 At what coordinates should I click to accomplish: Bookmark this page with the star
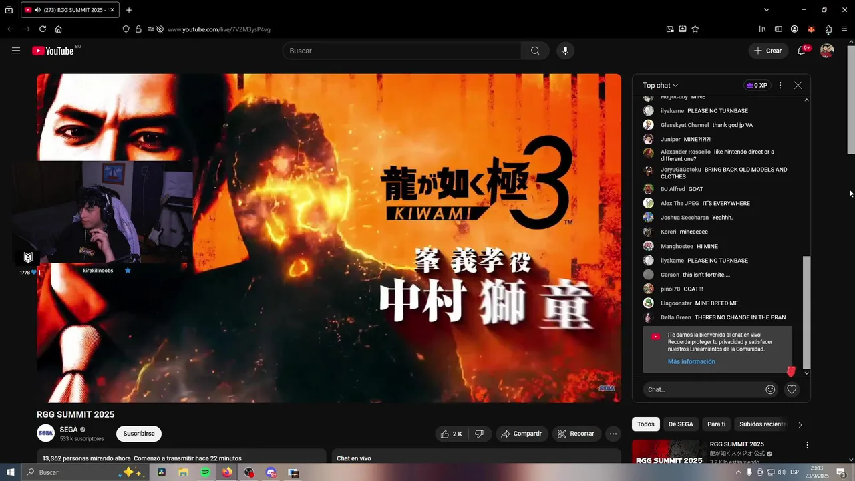click(695, 29)
